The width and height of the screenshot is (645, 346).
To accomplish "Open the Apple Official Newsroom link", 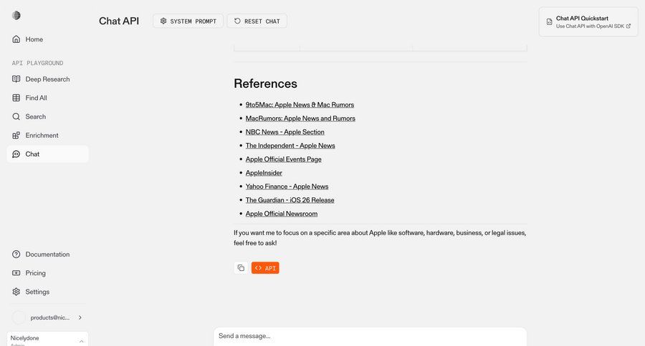I will click(281, 214).
